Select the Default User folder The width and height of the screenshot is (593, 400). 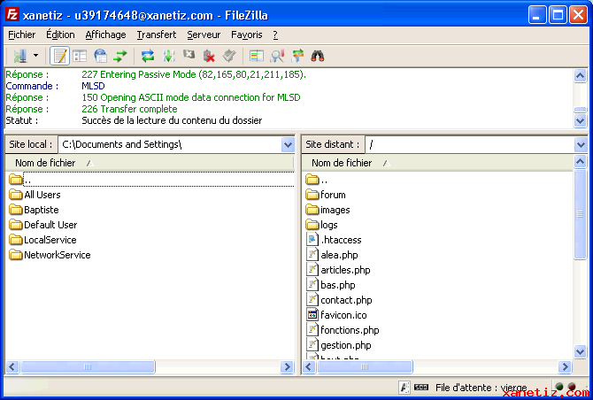pos(43,225)
